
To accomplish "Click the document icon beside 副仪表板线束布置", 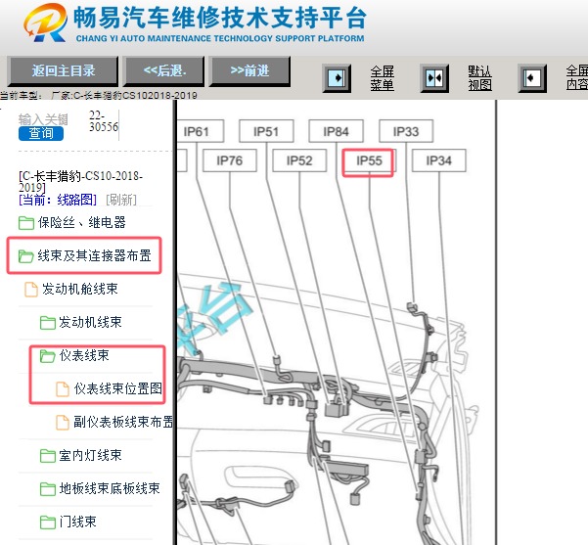I will click(63, 423).
